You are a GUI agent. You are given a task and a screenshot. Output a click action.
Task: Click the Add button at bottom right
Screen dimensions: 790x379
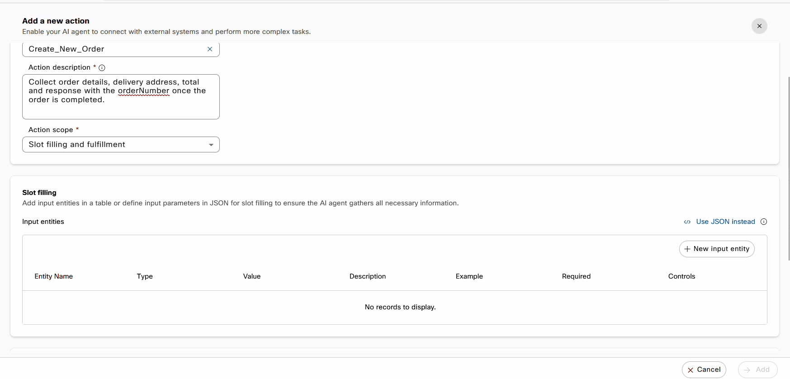click(757, 370)
